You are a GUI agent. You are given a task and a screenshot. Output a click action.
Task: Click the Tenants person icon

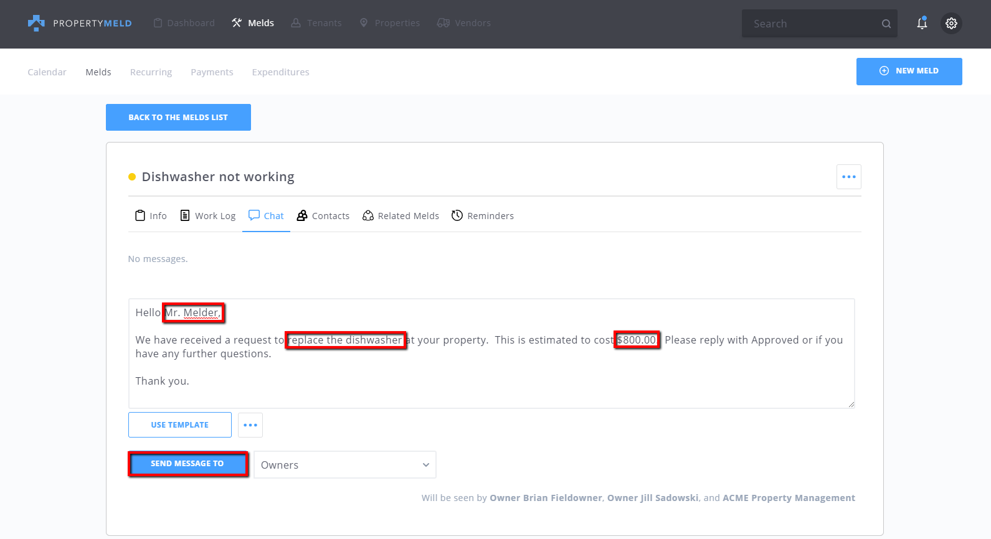[296, 23]
